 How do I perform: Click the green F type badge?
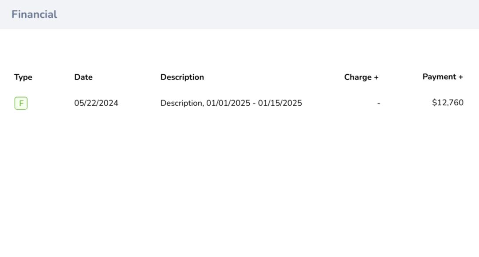[21, 104]
